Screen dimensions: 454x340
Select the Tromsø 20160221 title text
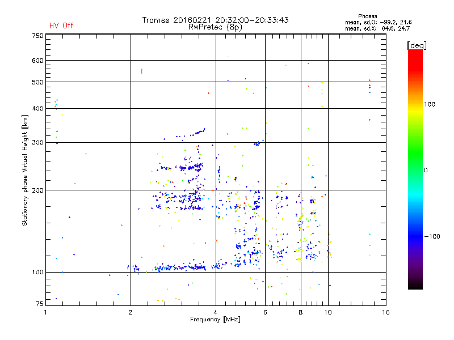tap(215, 20)
